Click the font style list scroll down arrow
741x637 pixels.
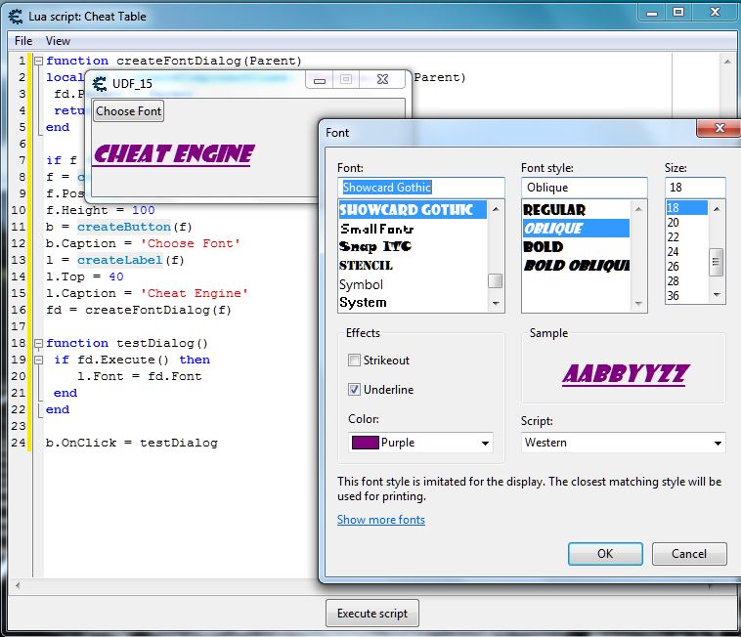pyautogui.click(x=638, y=303)
